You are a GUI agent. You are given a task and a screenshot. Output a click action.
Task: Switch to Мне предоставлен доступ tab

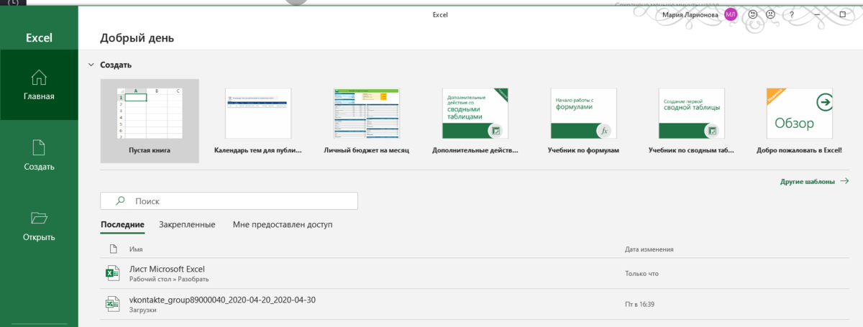pos(283,224)
